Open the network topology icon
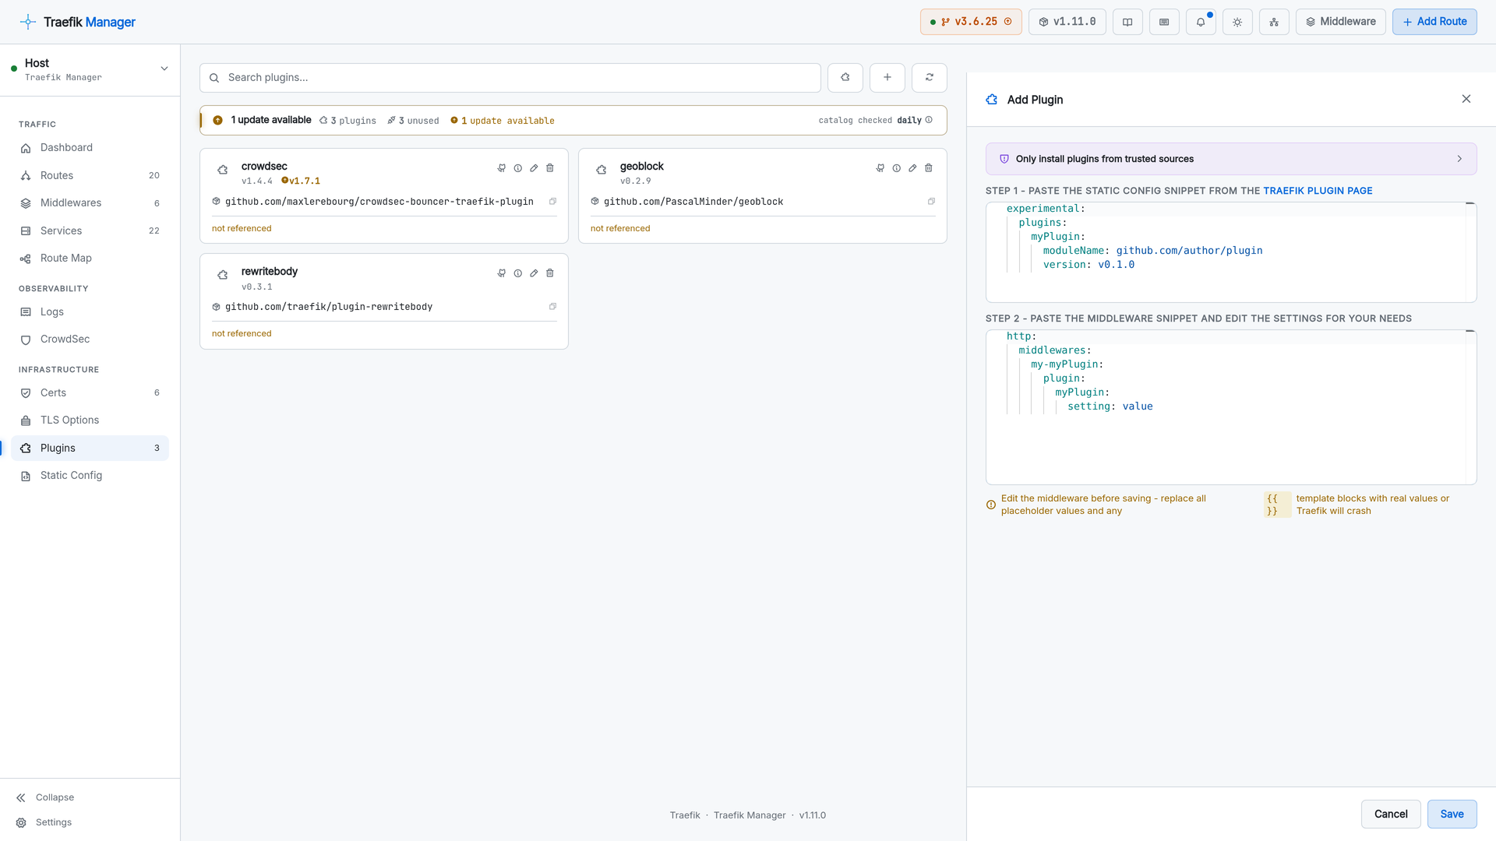Image resolution: width=1496 pixels, height=841 pixels. point(1274,22)
